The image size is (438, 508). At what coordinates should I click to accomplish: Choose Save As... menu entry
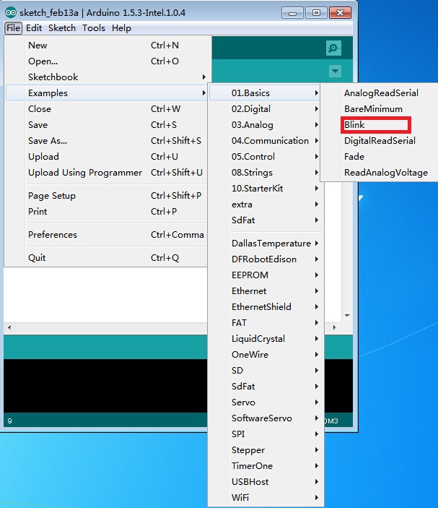coord(106,141)
